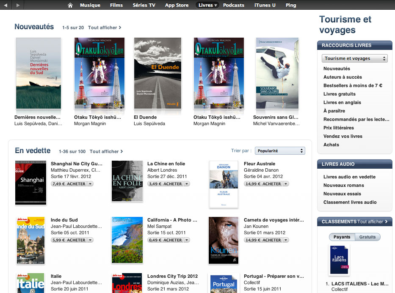
Task: Open the Livres gratuits shortcut link
Action: [x=339, y=94]
